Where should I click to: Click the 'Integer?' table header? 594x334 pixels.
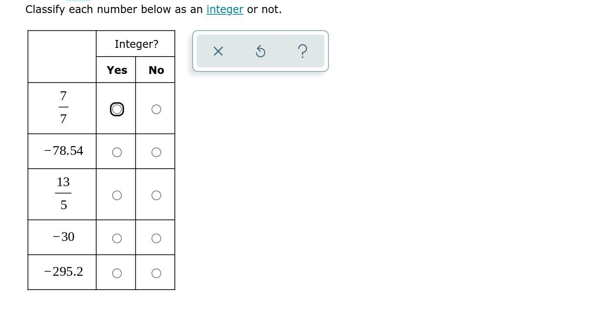click(x=136, y=44)
